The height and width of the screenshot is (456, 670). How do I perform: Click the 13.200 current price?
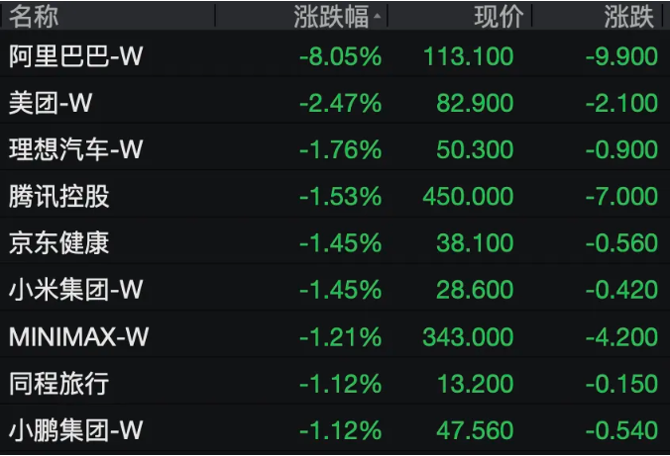476,384
